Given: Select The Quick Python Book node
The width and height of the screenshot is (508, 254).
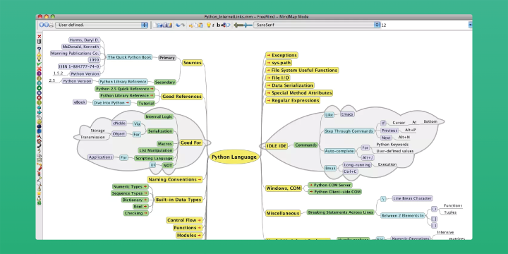Looking at the screenshot, I should (x=130, y=57).
